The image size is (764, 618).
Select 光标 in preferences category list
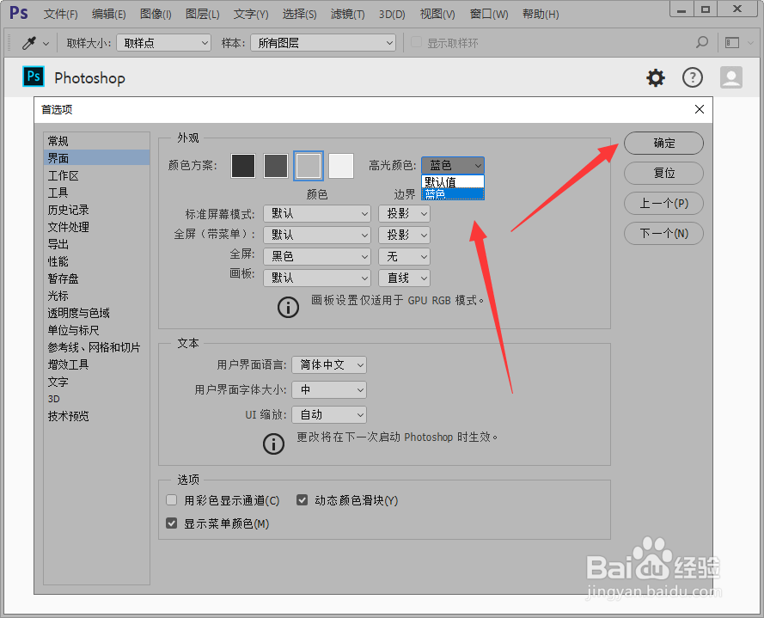(96, 296)
